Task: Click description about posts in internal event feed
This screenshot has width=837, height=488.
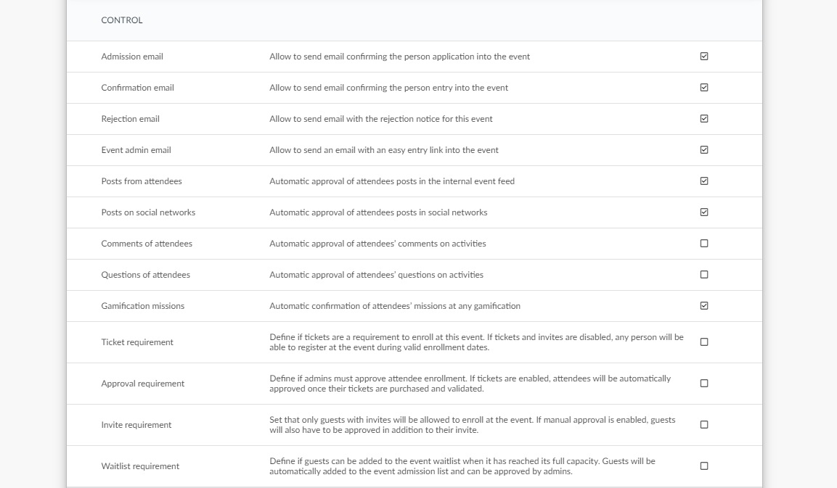Action: [392, 181]
